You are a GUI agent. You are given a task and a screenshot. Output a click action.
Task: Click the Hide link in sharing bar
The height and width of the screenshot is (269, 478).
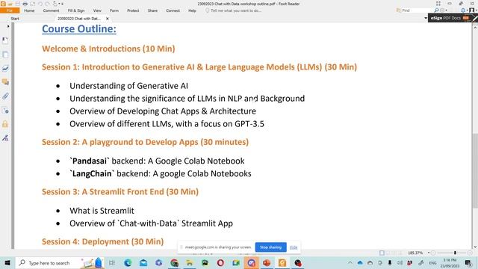coord(294,247)
